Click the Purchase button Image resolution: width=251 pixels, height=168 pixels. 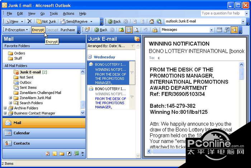68,30
